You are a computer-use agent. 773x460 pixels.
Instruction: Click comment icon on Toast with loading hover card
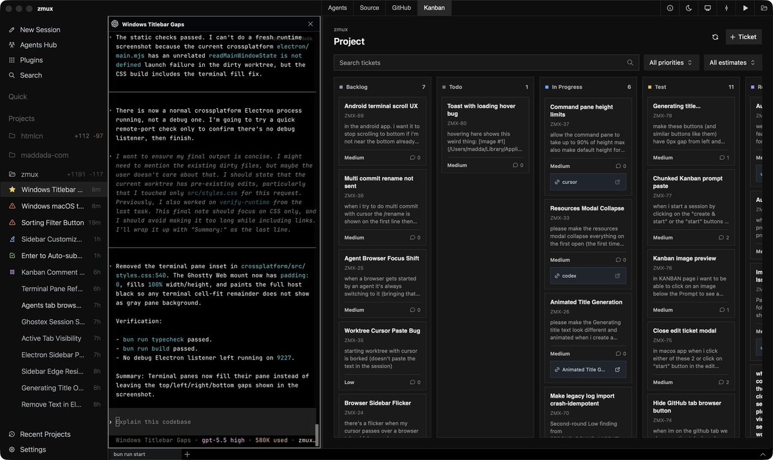point(515,165)
